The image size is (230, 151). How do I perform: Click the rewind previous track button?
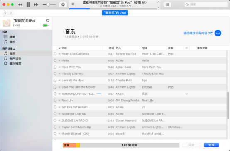[x=20, y=5]
